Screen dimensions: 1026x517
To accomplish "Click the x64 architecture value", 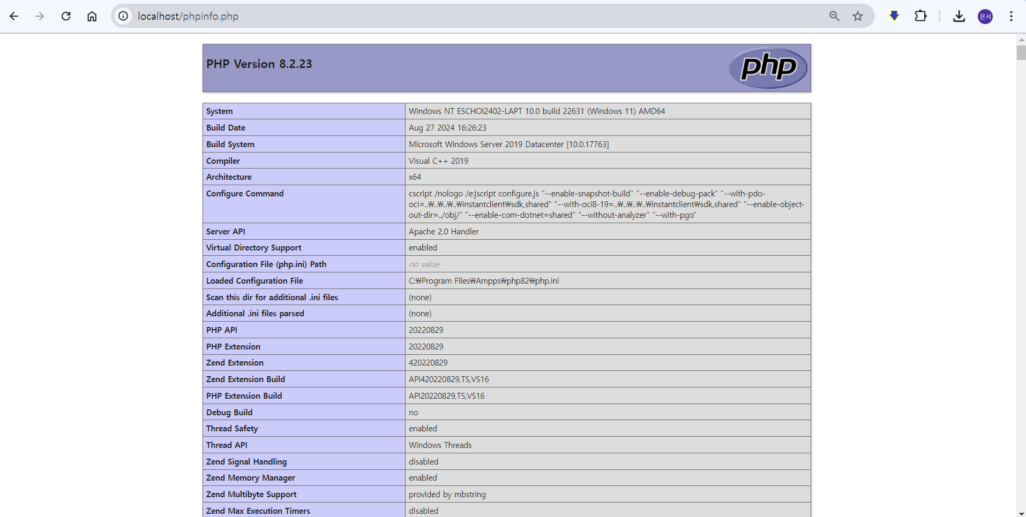I will pos(415,177).
